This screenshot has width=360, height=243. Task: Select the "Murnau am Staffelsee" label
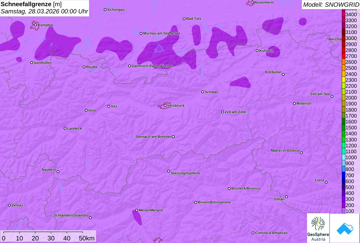162,33
